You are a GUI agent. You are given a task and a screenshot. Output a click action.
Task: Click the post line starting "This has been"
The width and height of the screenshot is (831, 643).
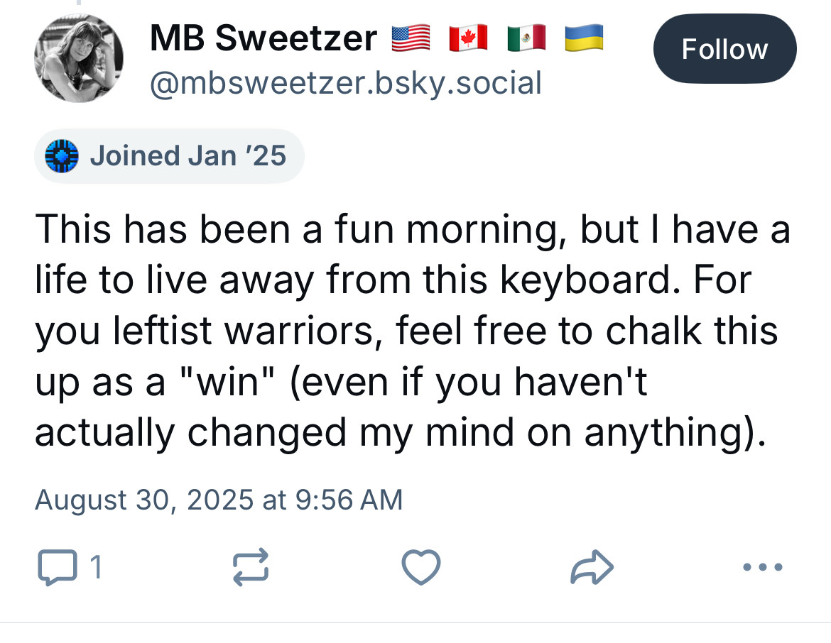[x=413, y=230]
